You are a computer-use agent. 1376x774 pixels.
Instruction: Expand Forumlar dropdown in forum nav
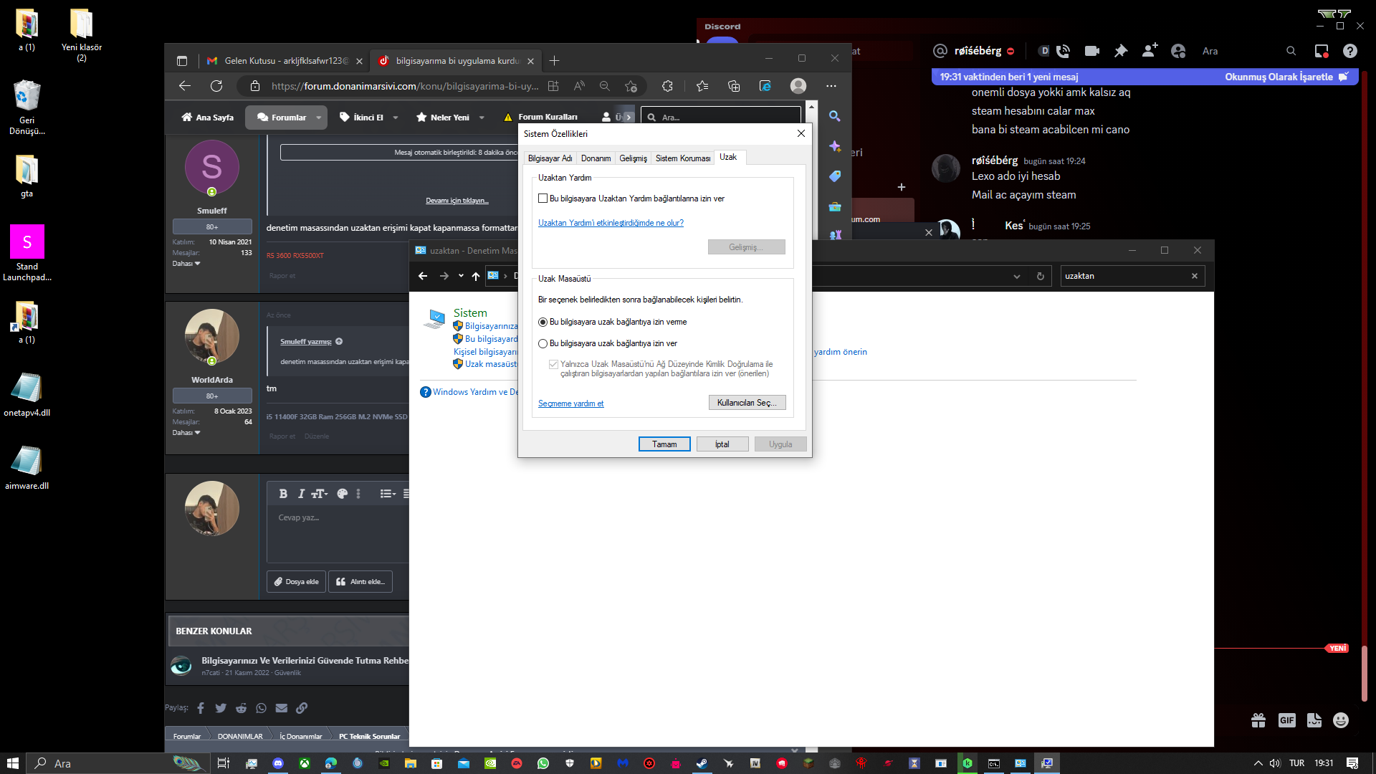tap(318, 118)
